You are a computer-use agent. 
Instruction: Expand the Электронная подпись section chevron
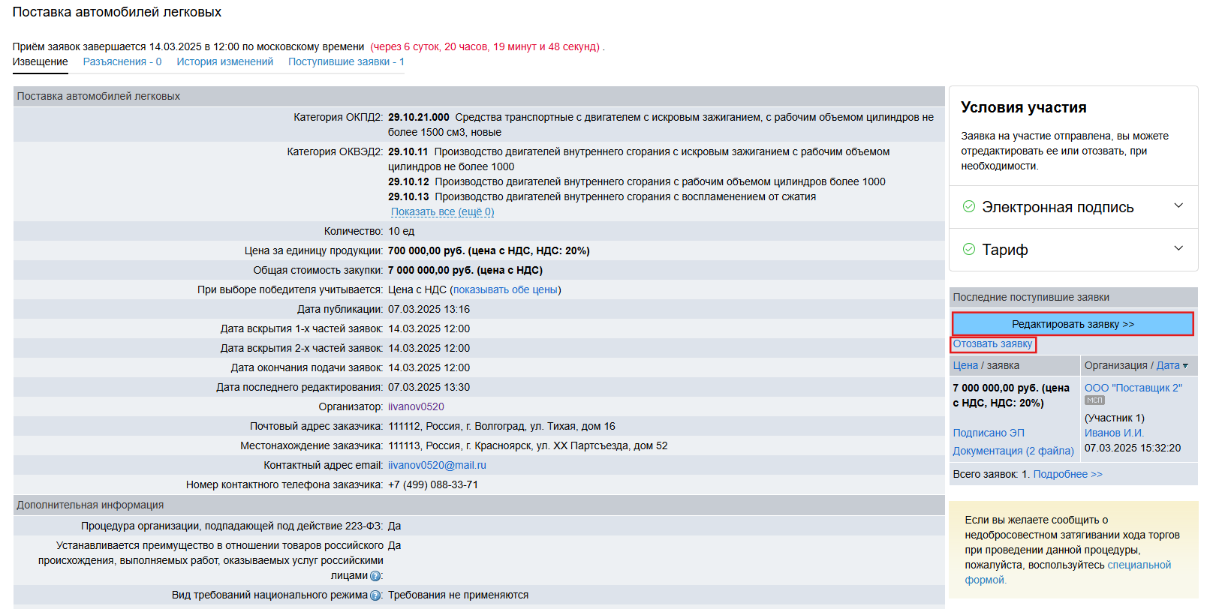tap(1178, 206)
